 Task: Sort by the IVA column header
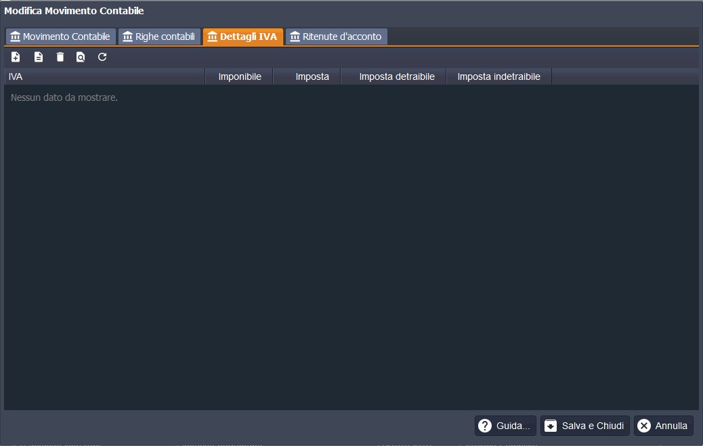tap(105, 77)
